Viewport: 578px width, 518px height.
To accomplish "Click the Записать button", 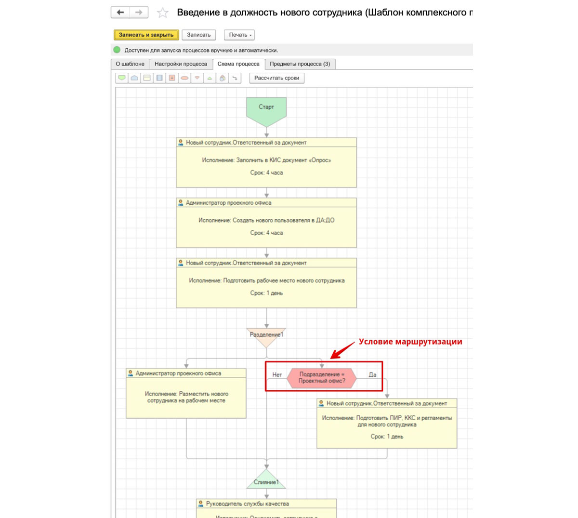I will coord(199,35).
